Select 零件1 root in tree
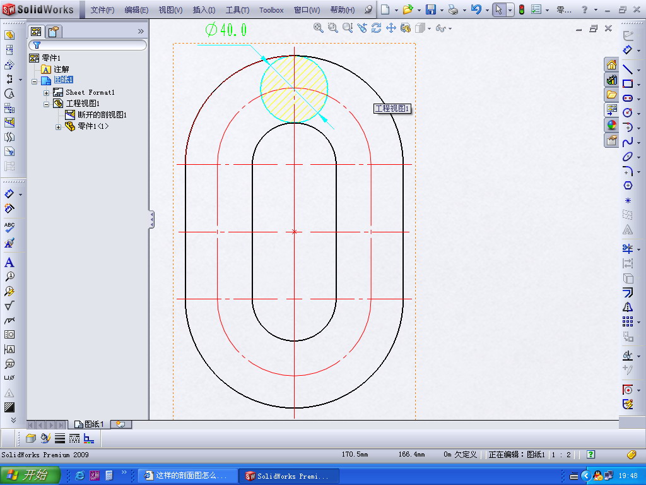The height and width of the screenshot is (485, 646). pyautogui.click(x=51, y=57)
